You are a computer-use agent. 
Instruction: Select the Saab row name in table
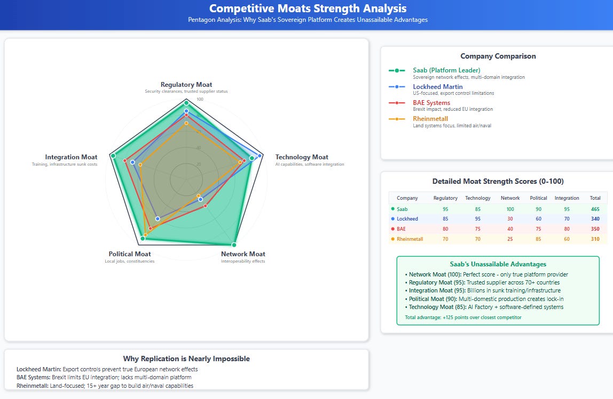402,209
